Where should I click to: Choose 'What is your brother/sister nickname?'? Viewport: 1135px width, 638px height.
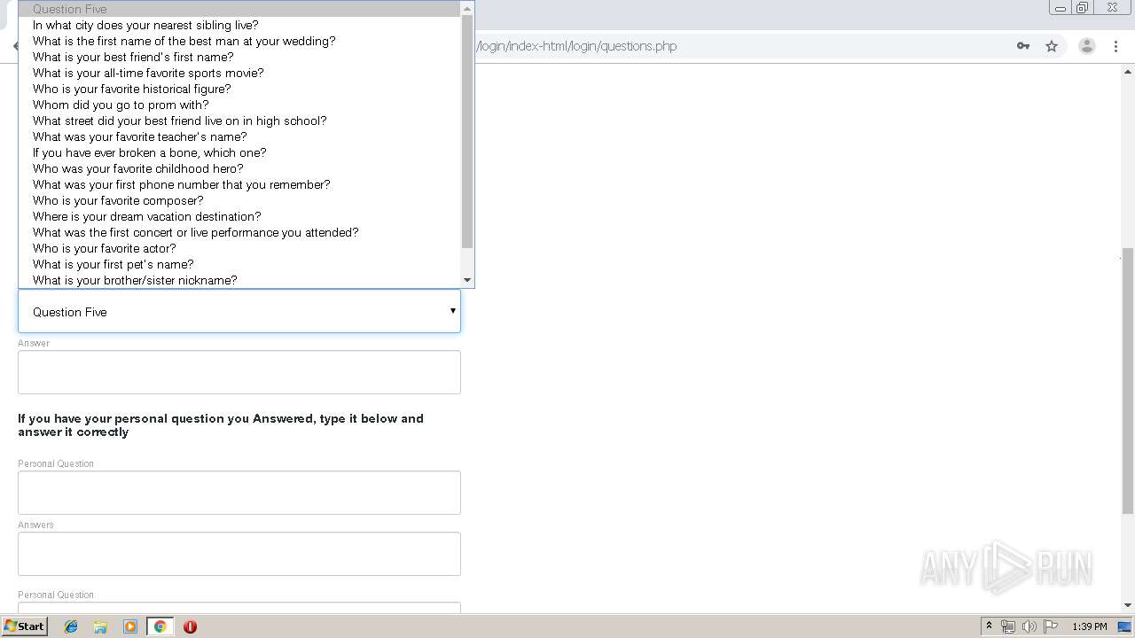pyautogui.click(x=239, y=280)
